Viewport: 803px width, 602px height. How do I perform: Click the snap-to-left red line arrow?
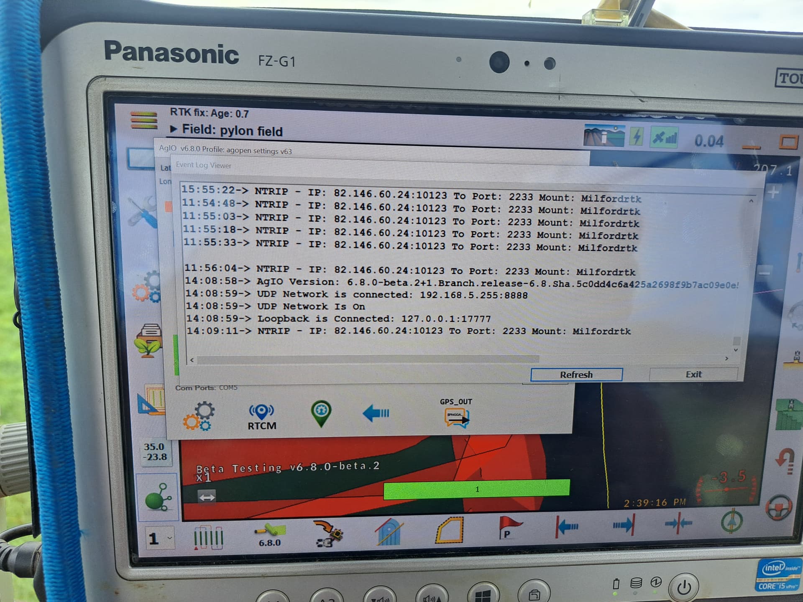click(567, 526)
